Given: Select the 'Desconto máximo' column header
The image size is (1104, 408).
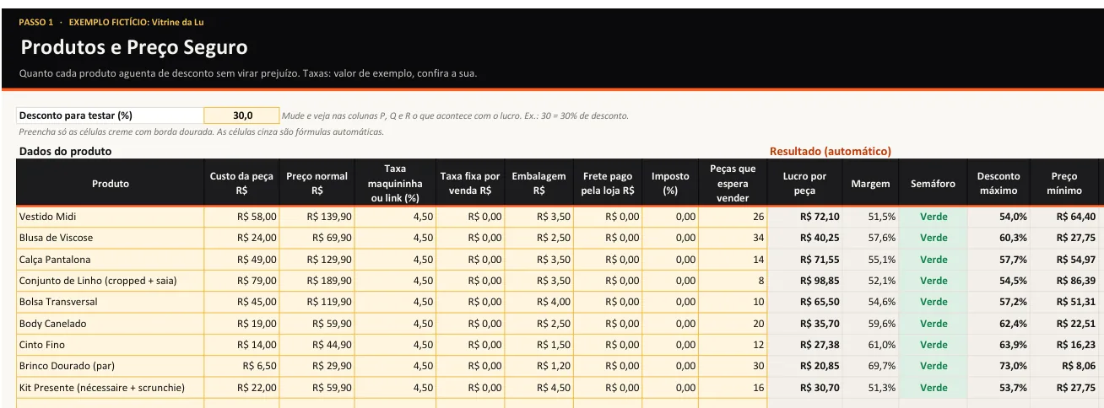Looking at the screenshot, I should pos(998,183).
